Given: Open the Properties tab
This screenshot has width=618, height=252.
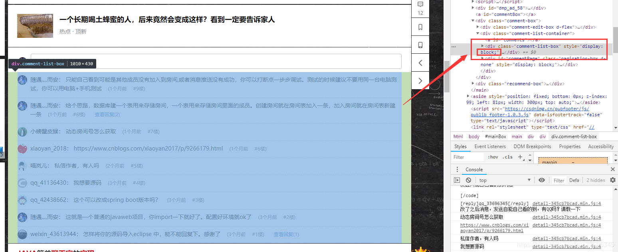Looking at the screenshot, I should click(570, 147).
